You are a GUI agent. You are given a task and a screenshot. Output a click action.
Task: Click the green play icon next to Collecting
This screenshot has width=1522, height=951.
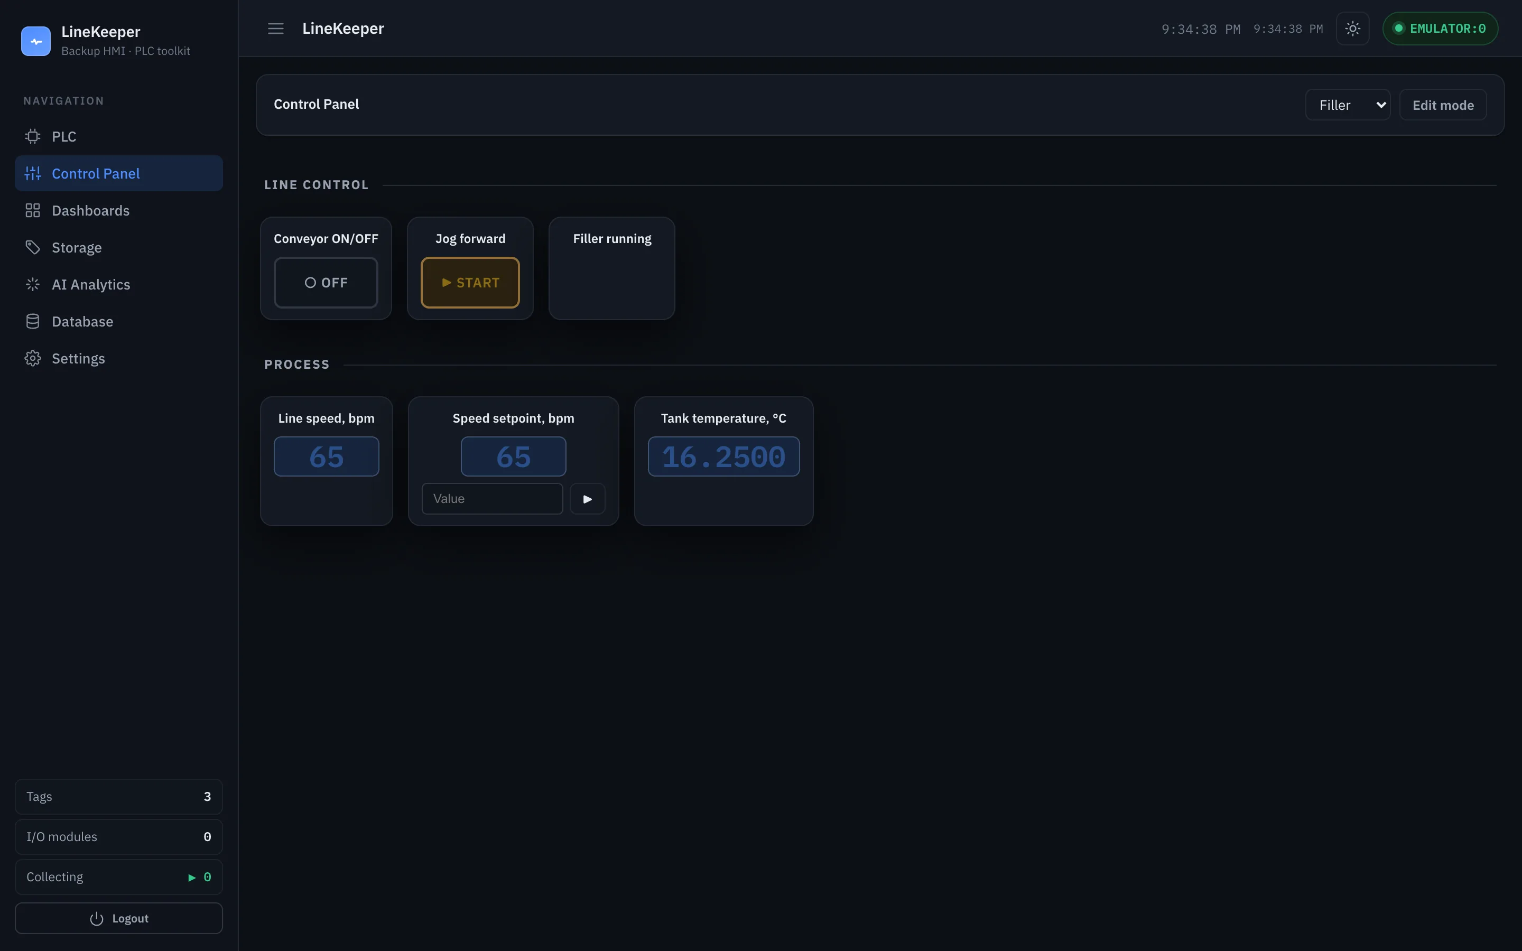[192, 878]
